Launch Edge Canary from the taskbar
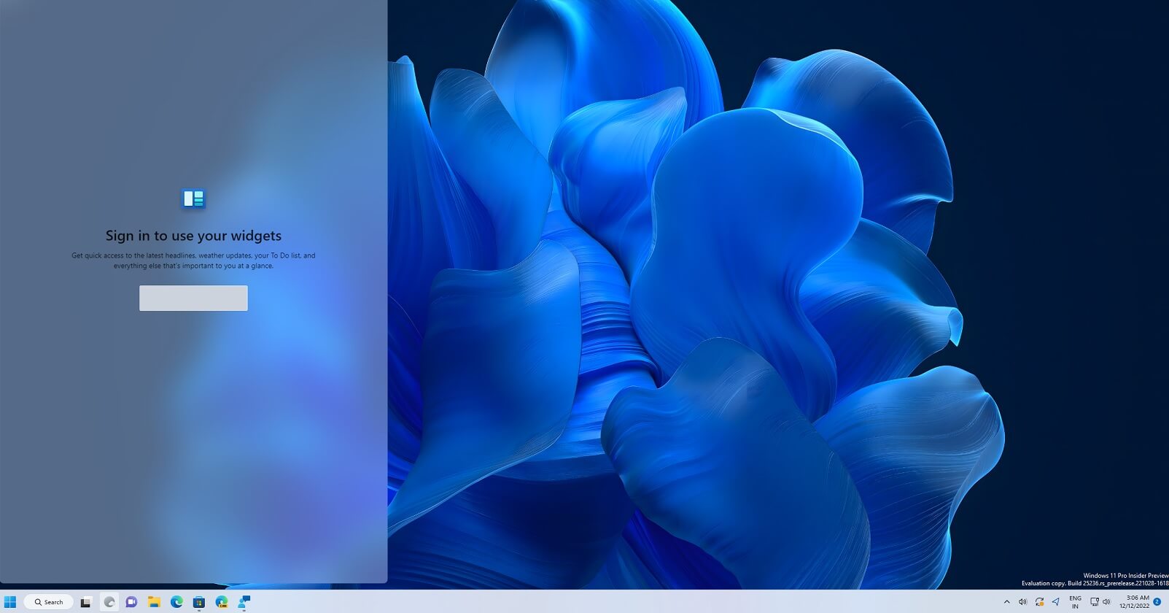Viewport: 1169px width, 613px height. (222, 602)
